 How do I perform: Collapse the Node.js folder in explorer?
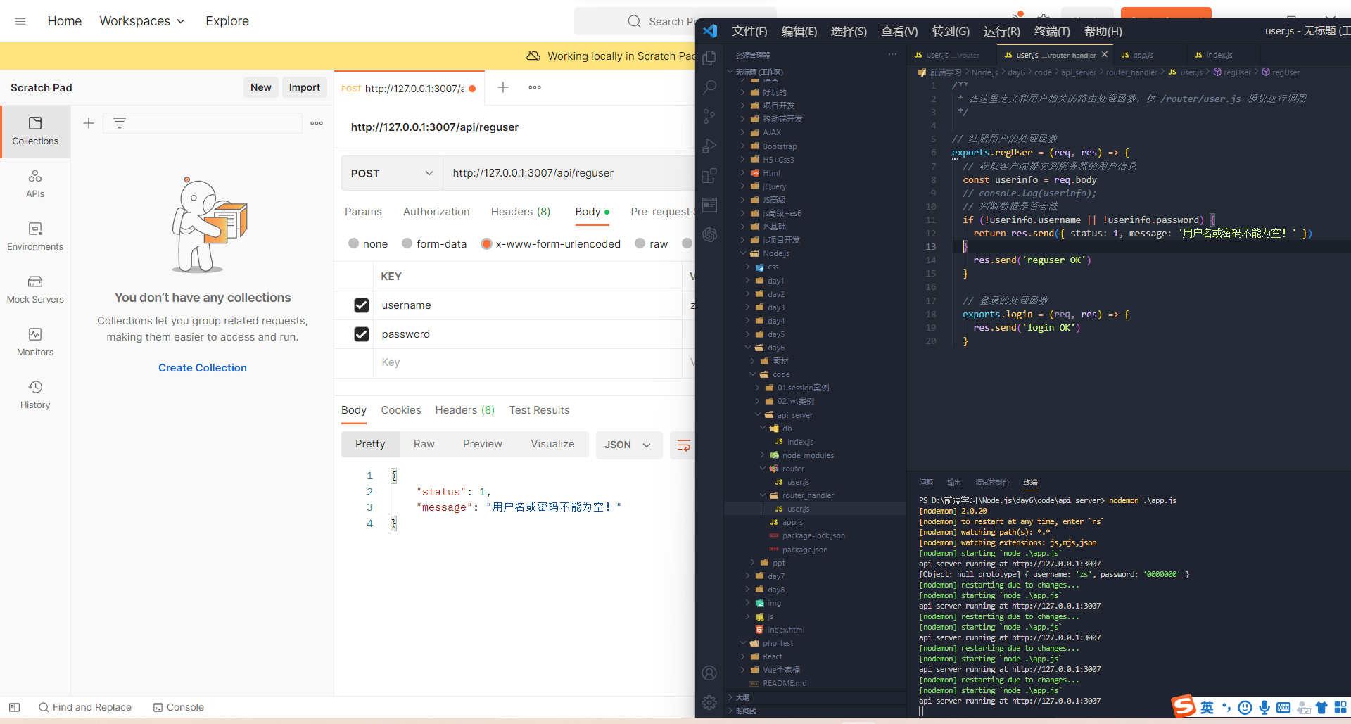click(x=775, y=253)
